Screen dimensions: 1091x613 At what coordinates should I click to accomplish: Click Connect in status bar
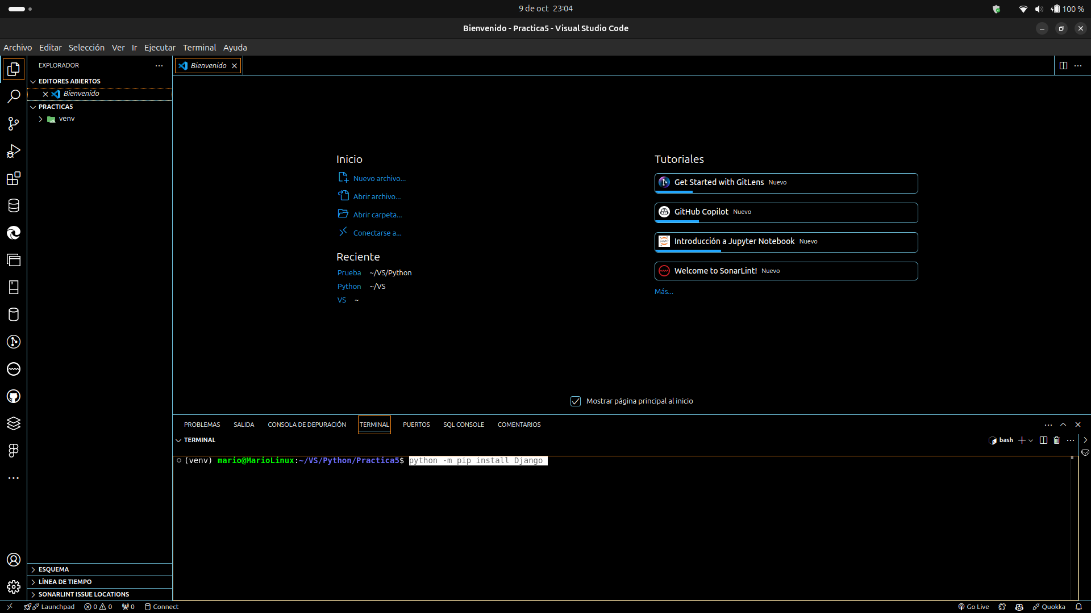tap(161, 607)
